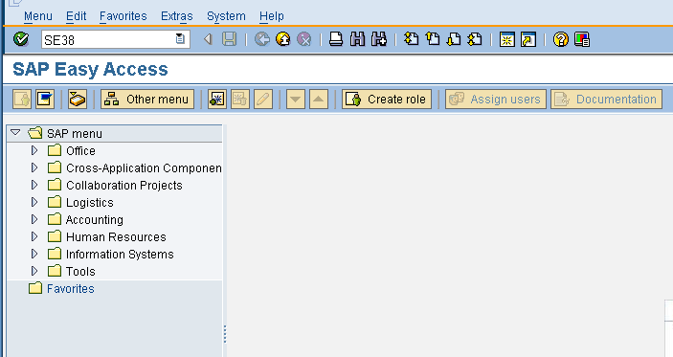Open the Edit menu
The image size is (673, 357).
click(x=76, y=16)
